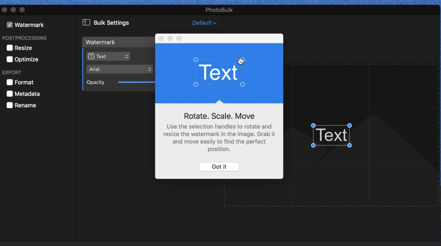This screenshot has width=441, height=246.
Task: Disable the Watermark checkbox
Action: (x=9, y=25)
